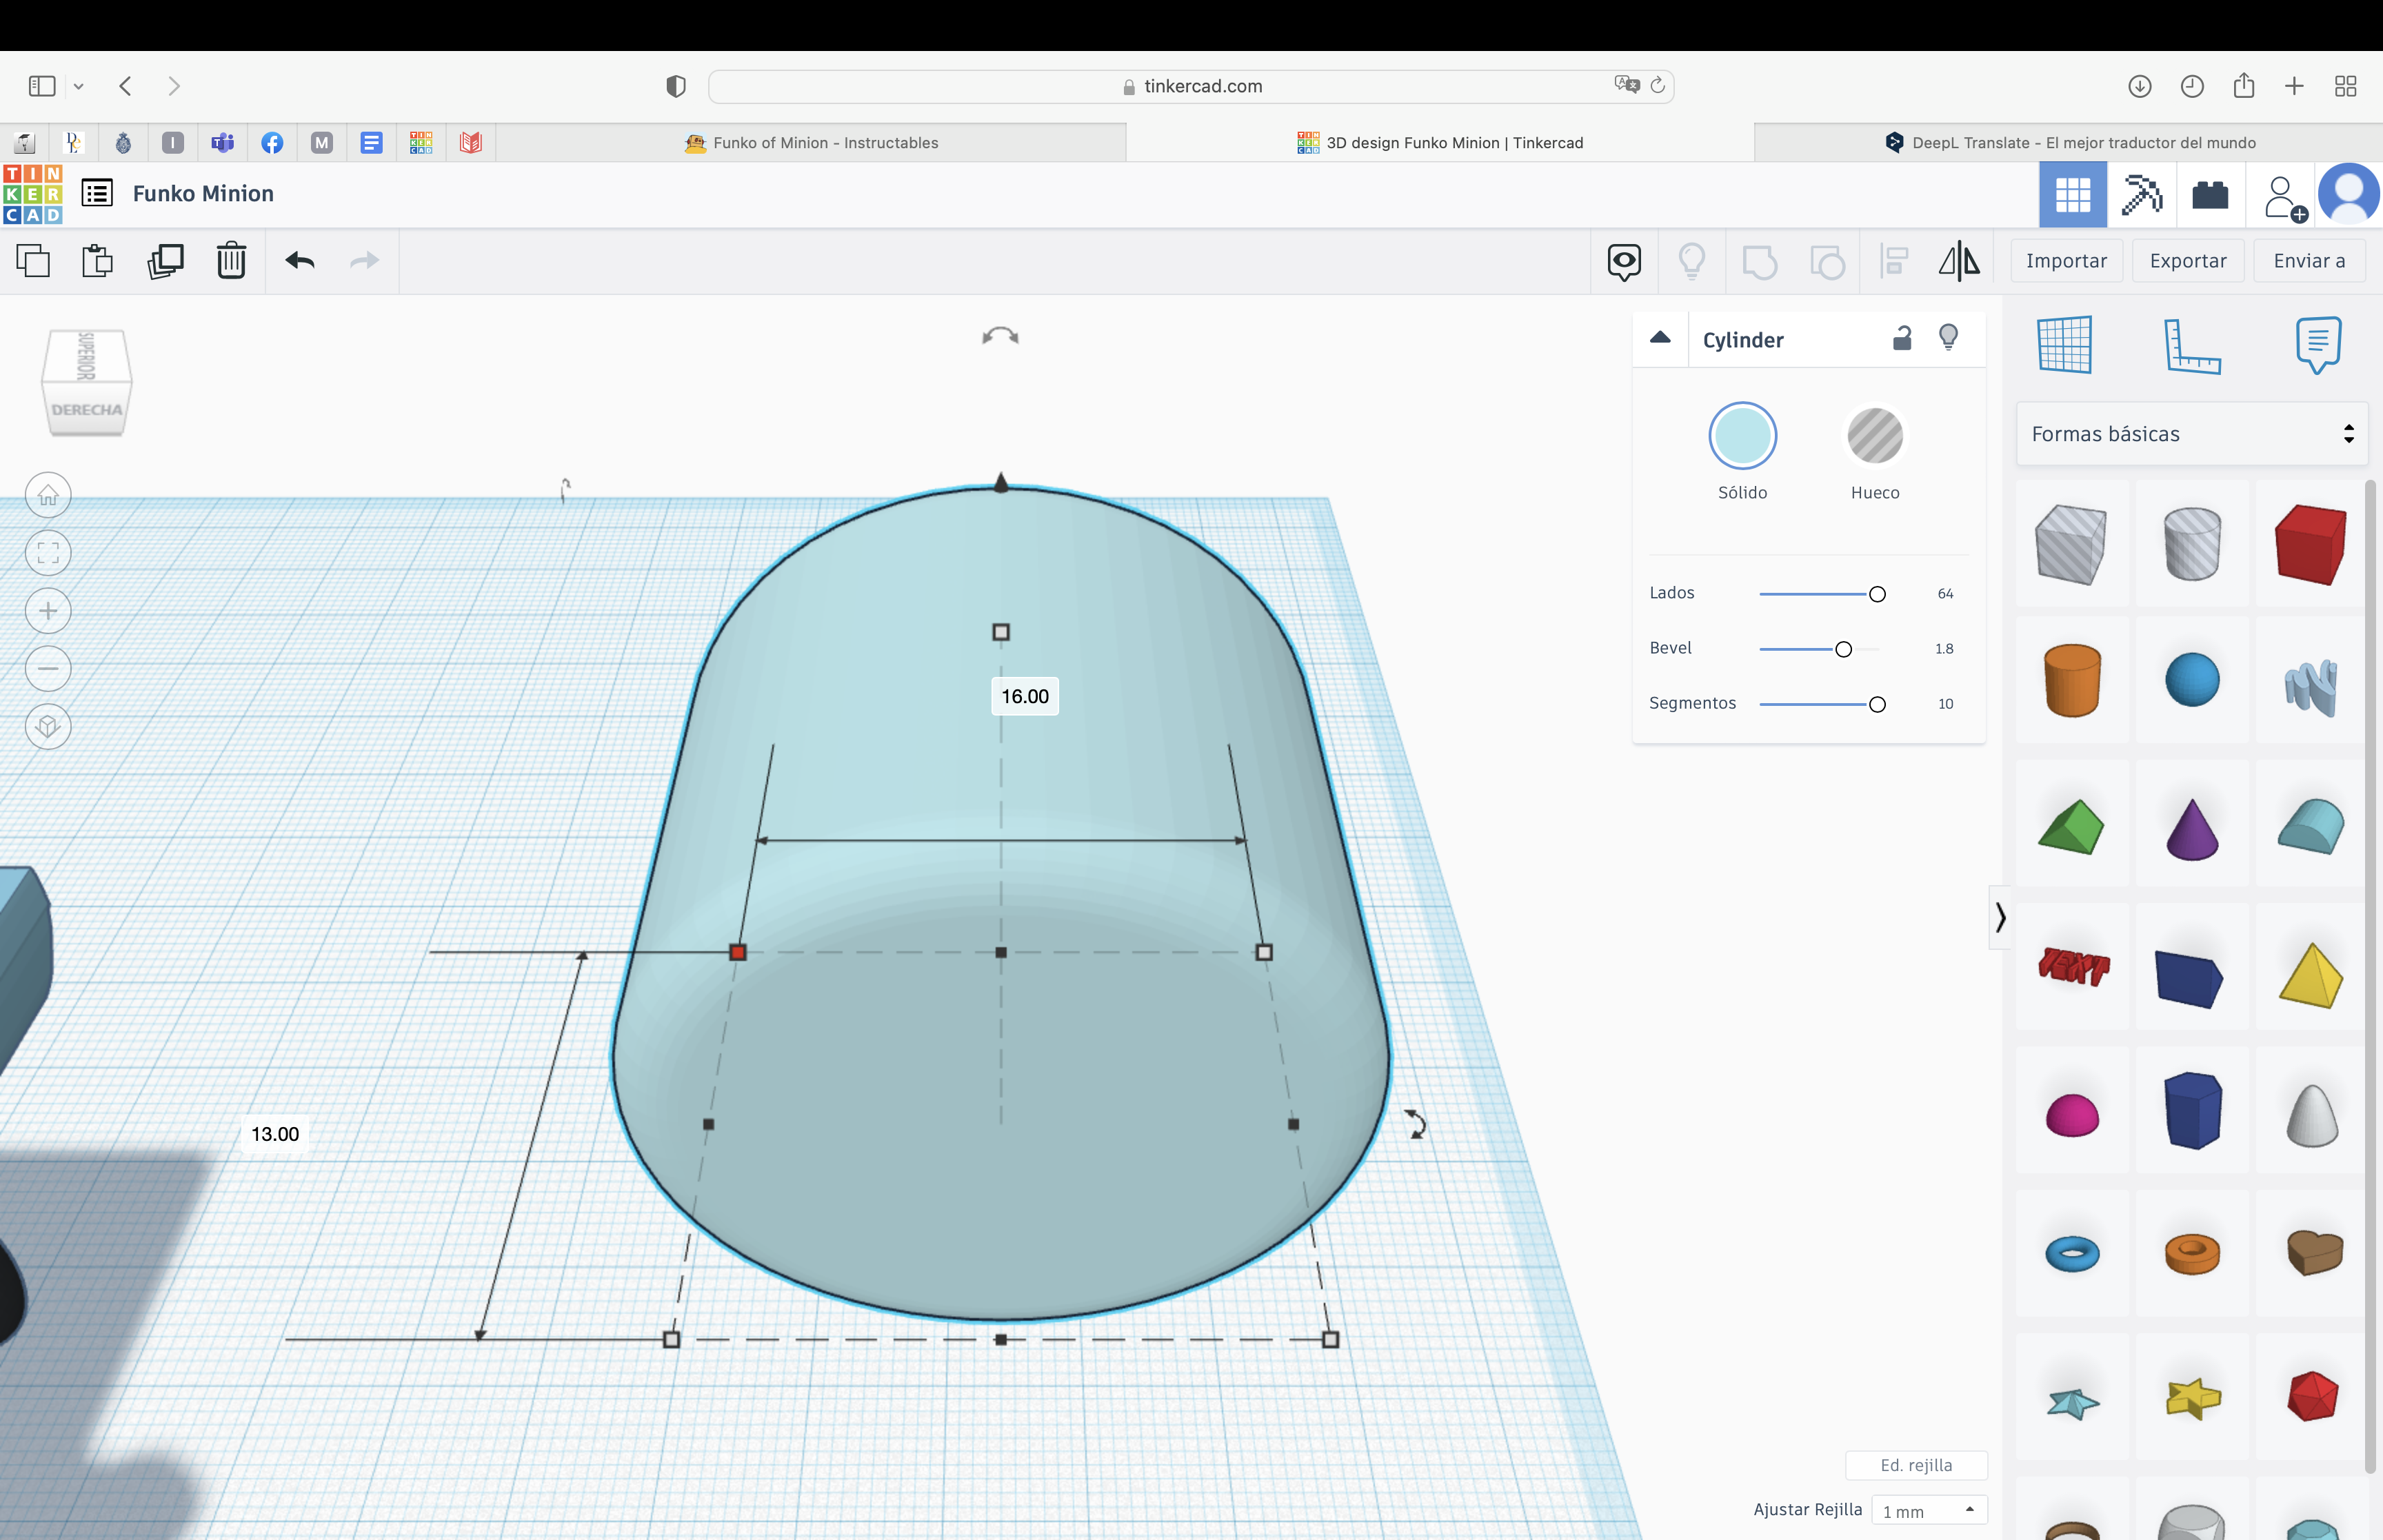
Task: Redo with the forward arrow icon
Action: [x=365, y=261]
